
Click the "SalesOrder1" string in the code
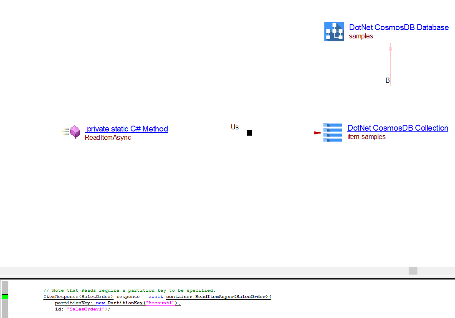pyautogui.click(x=85, y=309)
